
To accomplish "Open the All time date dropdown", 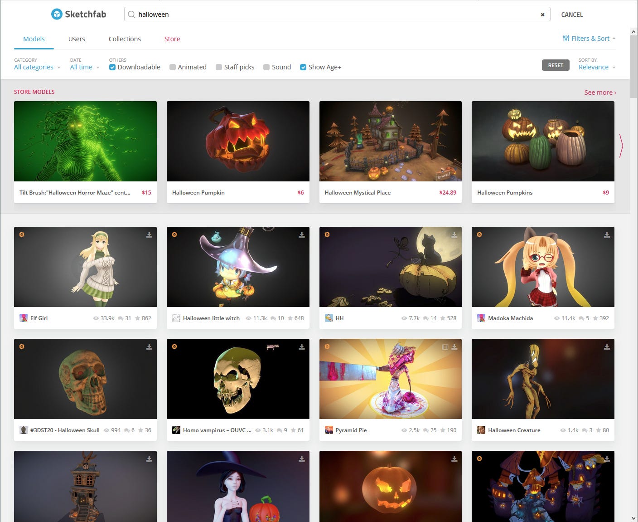I will tap(85, 67).
